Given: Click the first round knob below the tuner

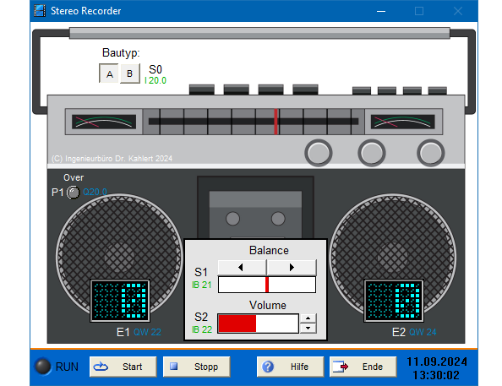Looking at the screenshot, I should click(x=319, y=153).
